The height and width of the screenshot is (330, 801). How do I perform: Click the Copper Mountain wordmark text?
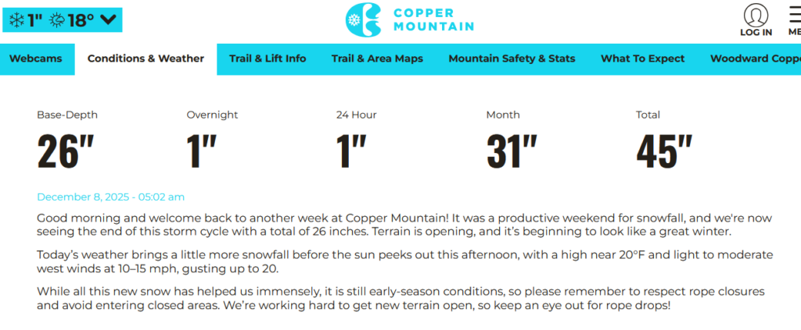tap(433, 20)
